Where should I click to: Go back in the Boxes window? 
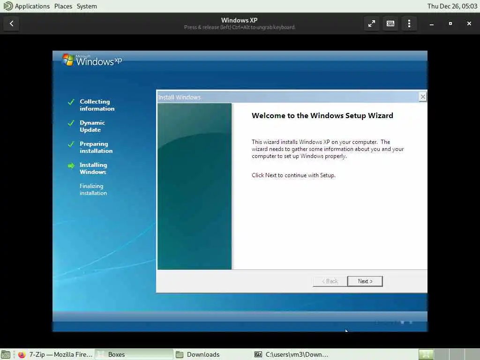[x=11, y=23]
